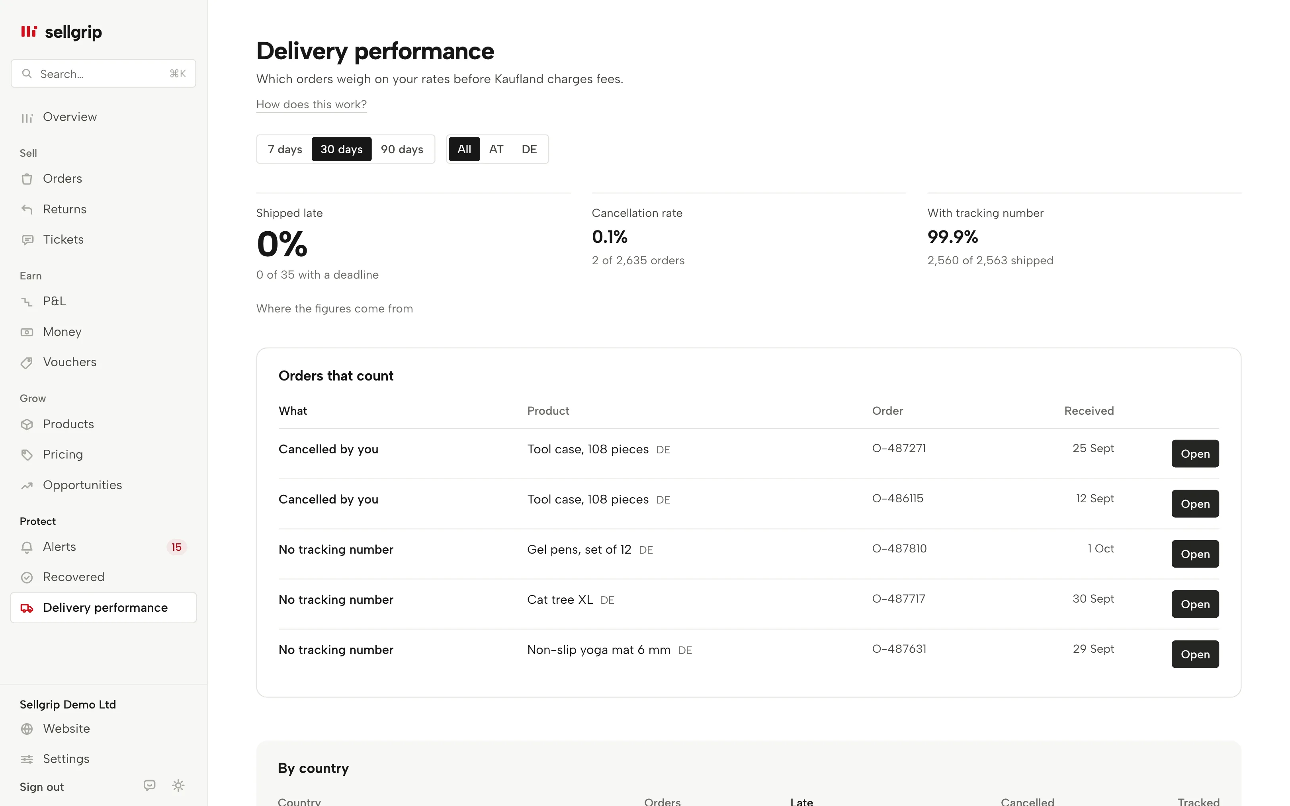This screenshot has width=1290, height=806.
Task: Click the Delivery performance truck icon
Action: coord(27,608)
